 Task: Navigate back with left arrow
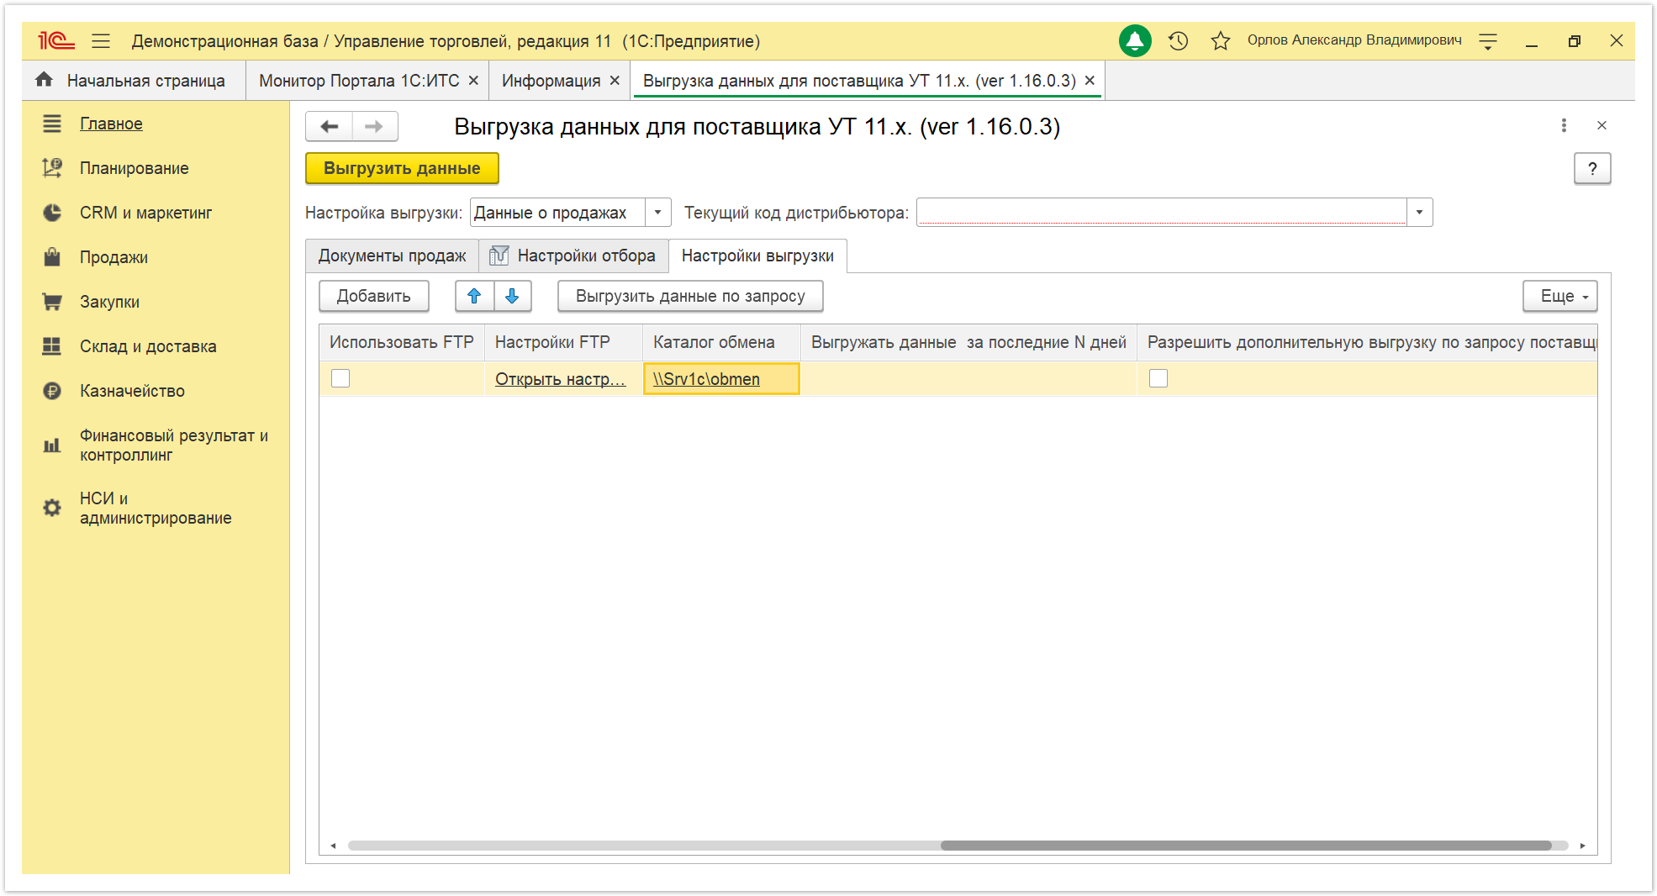point(329,126)
